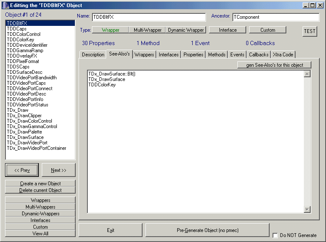This screenshot has height=242, width=326.
Task: Click gen See-Also's for this object
Action: (x=274, y=65)
